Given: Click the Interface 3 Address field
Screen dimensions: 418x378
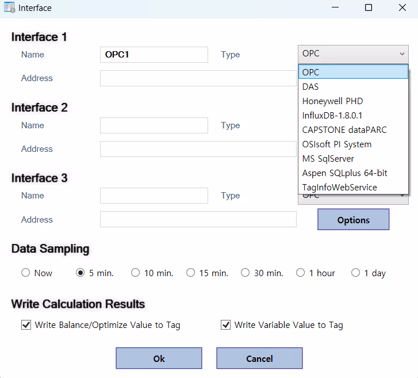Looking at the screenshot, I should point(198,219).
